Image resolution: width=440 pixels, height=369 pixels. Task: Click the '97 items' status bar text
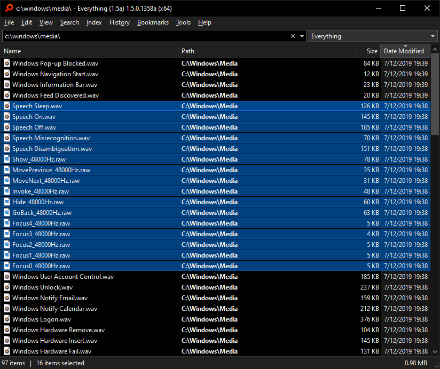coord(13,363)
